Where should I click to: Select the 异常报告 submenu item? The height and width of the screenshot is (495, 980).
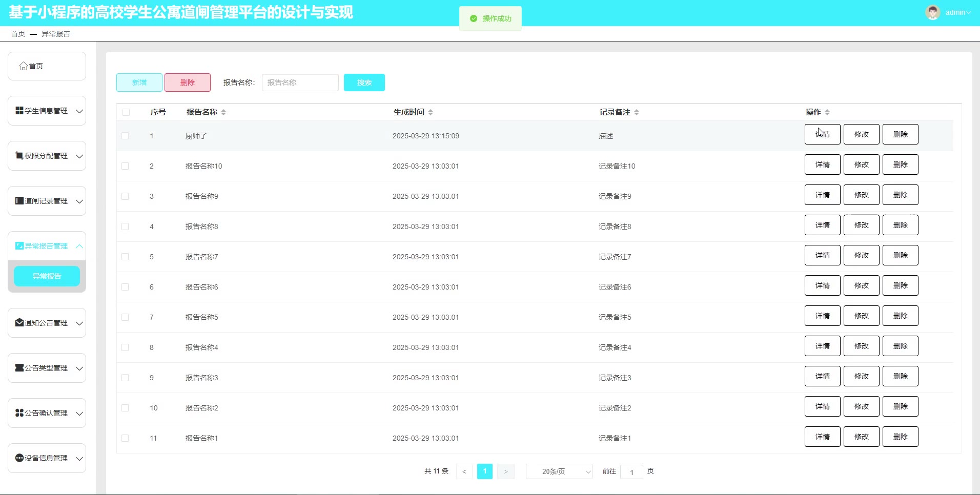[47, 276]
